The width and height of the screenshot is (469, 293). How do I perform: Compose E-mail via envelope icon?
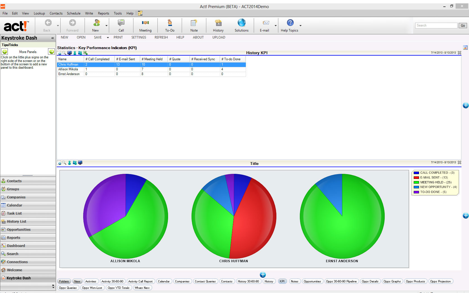coord(266,23)
